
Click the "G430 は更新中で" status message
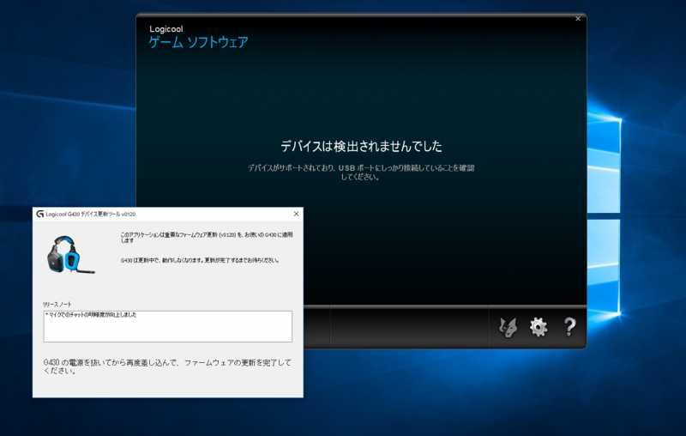(200, 260)
